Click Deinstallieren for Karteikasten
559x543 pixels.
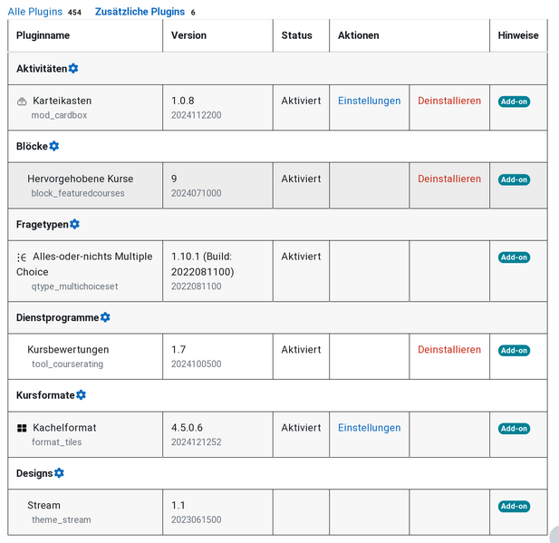449,101
